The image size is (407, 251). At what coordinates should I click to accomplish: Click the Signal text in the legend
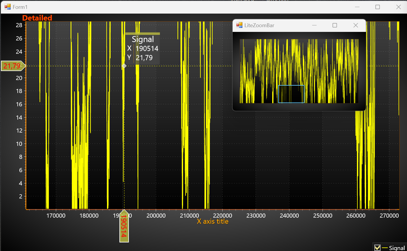[x=397, y=248]
